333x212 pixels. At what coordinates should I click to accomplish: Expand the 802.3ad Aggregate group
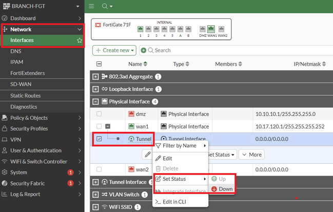[x=95, y=77]
